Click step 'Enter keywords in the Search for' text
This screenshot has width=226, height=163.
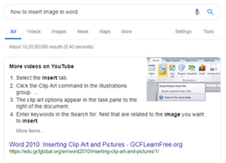[x=110, y=118]
